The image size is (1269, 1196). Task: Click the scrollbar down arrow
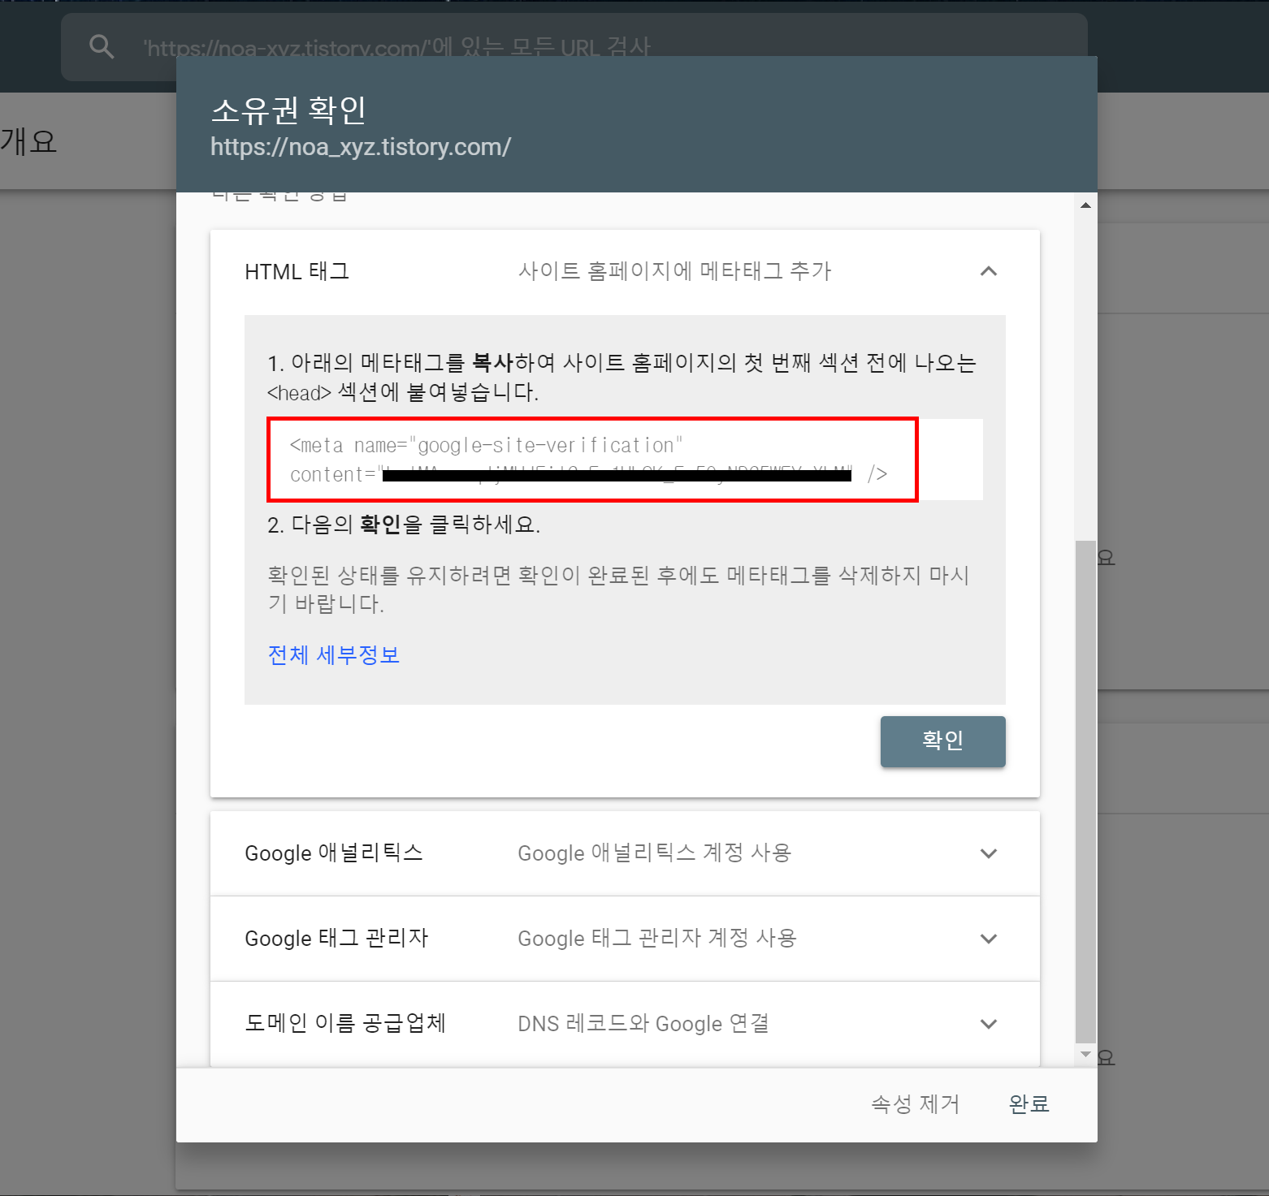point(1085,1054)
